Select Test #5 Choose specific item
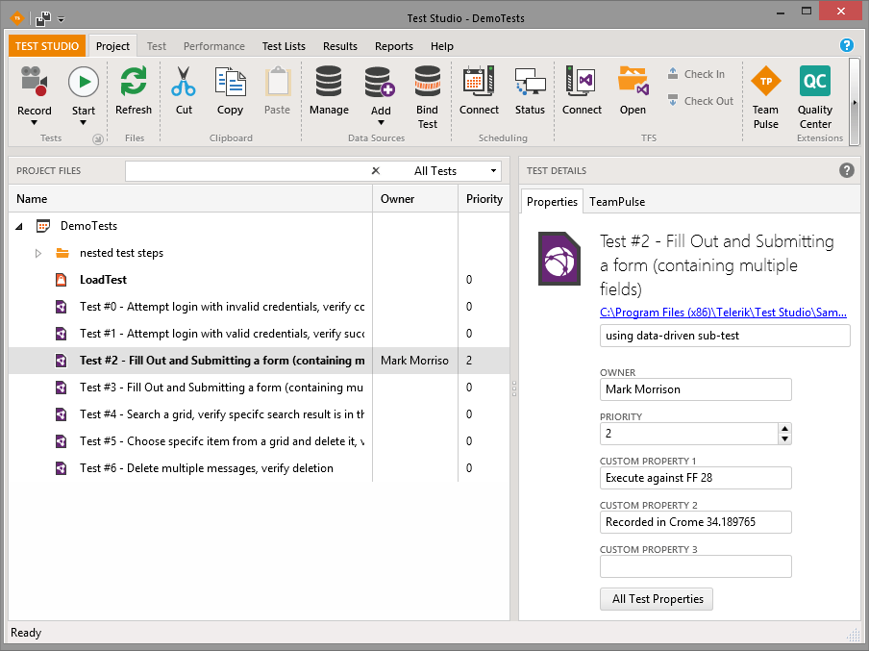869x651 pixels. 222,440
